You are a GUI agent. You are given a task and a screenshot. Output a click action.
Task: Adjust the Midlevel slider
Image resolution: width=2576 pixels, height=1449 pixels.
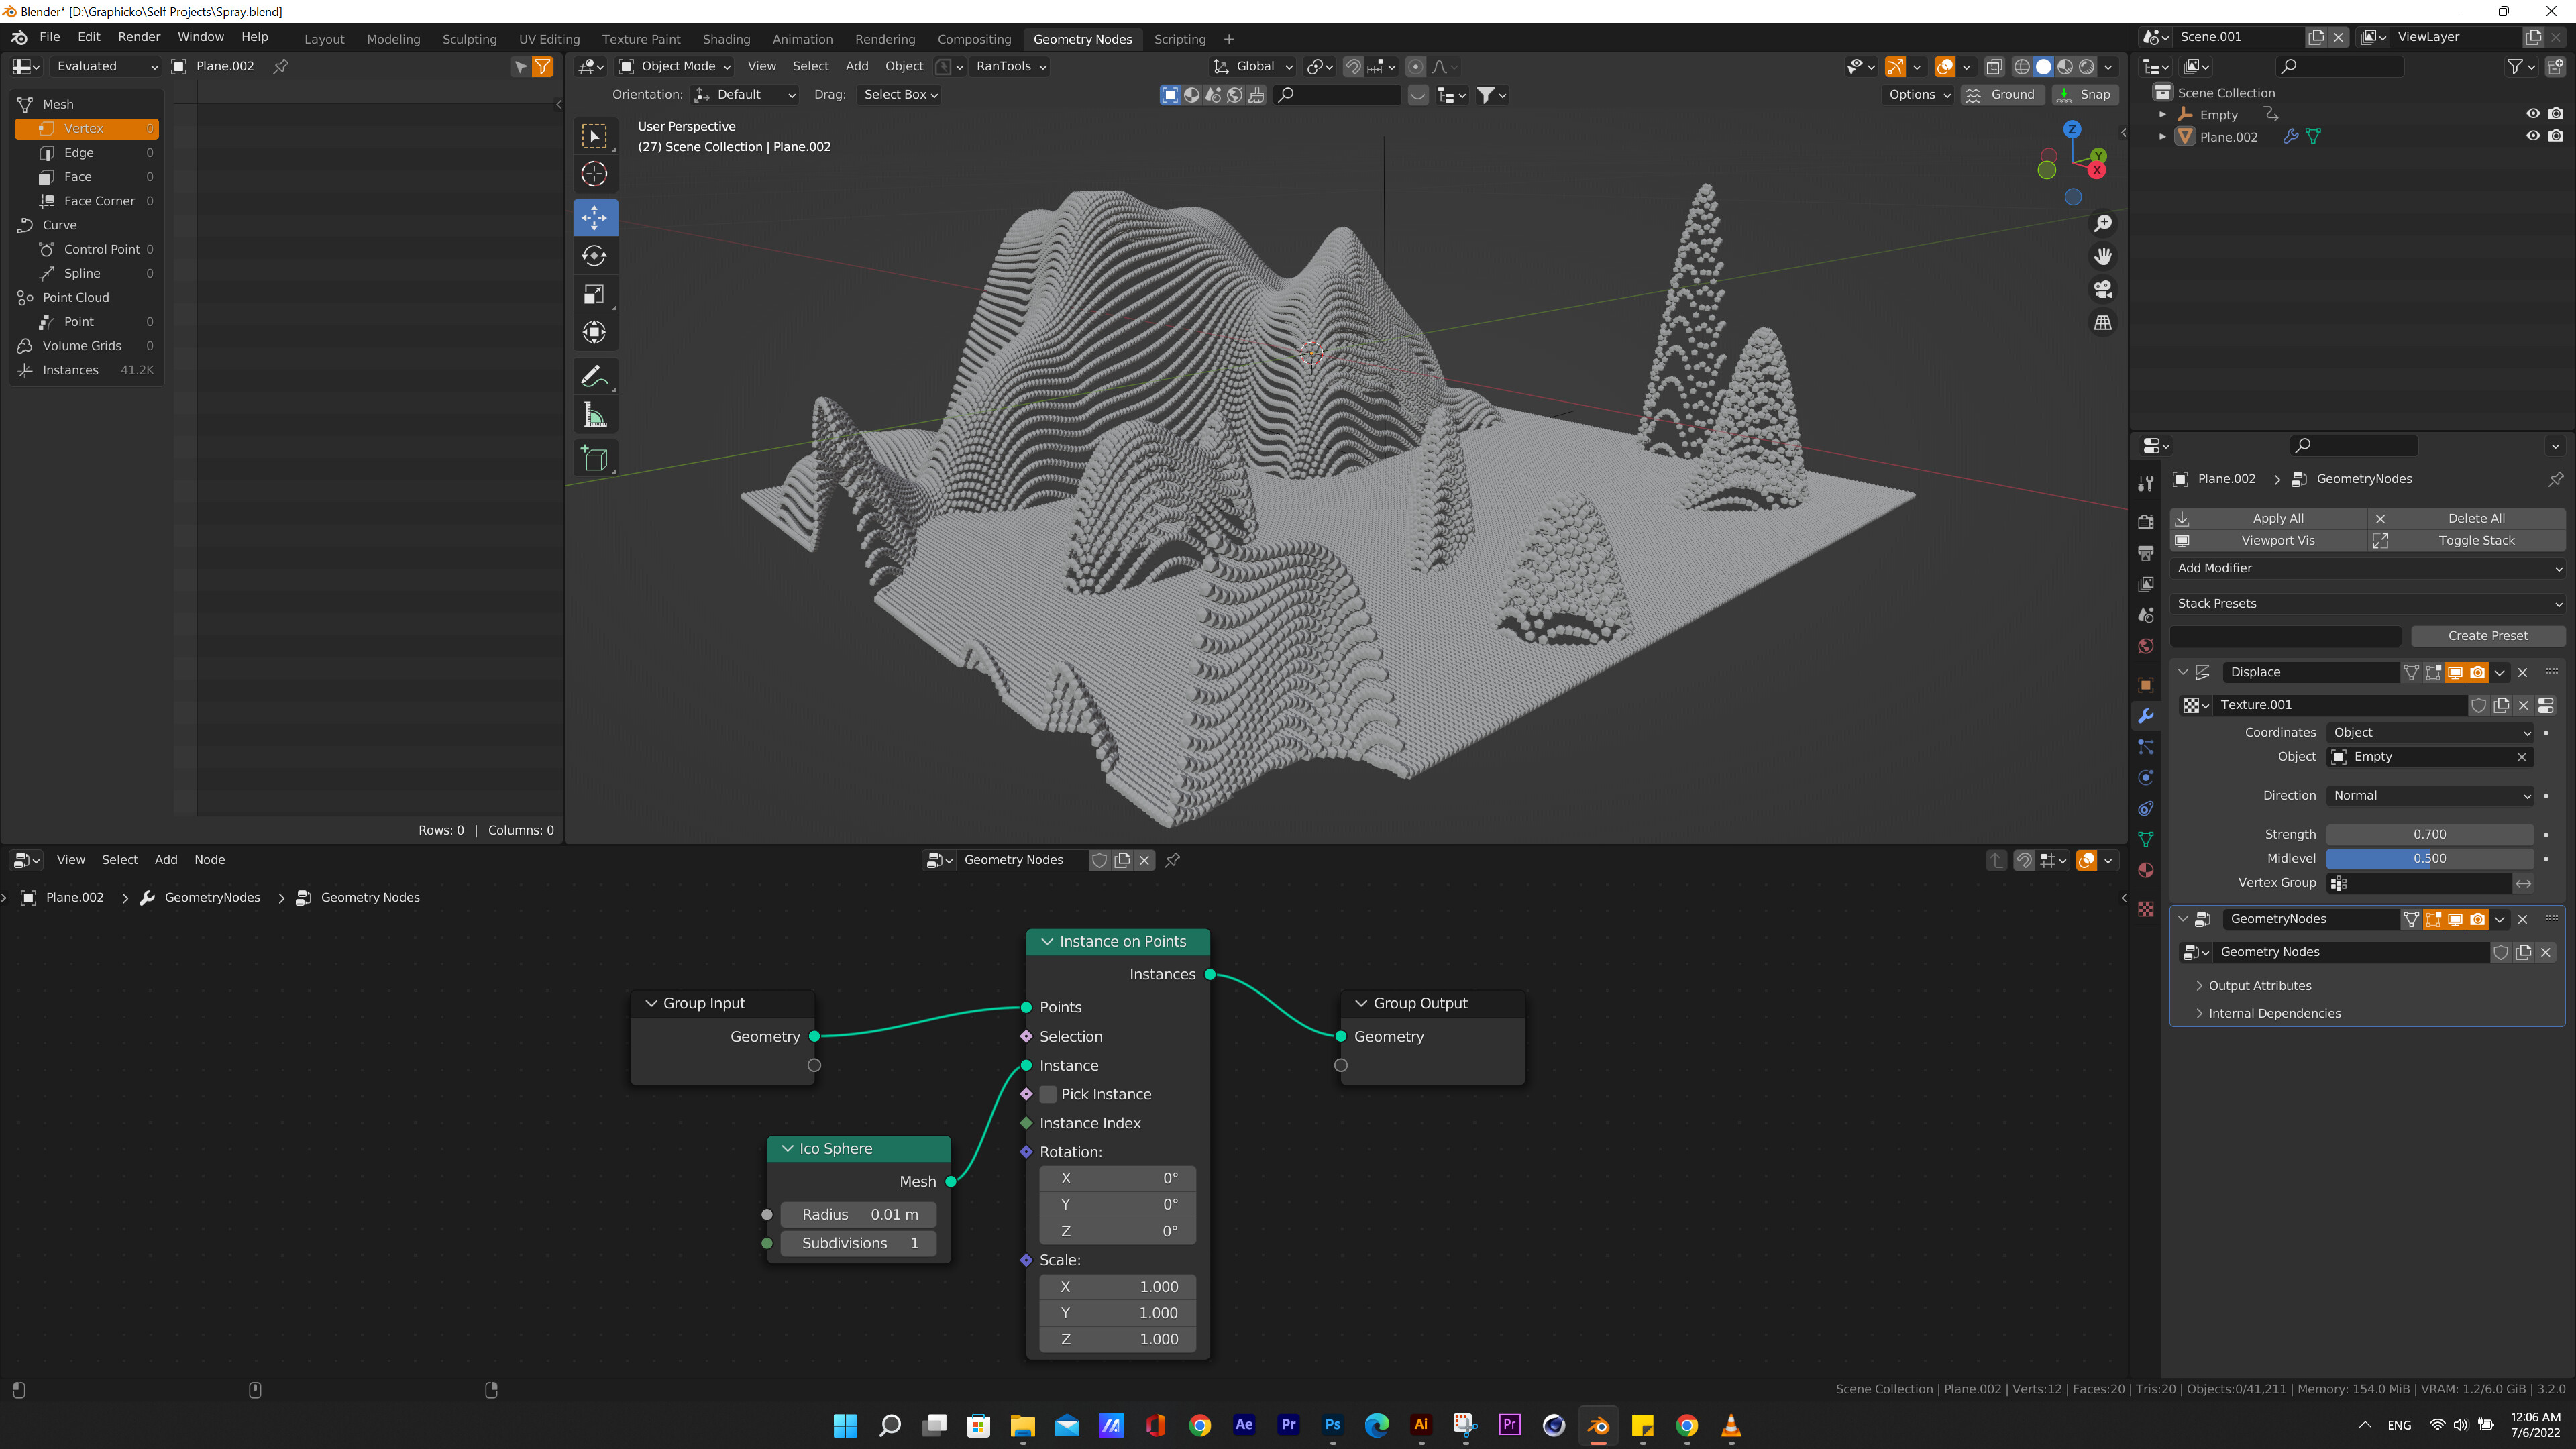coord(2428,858)
